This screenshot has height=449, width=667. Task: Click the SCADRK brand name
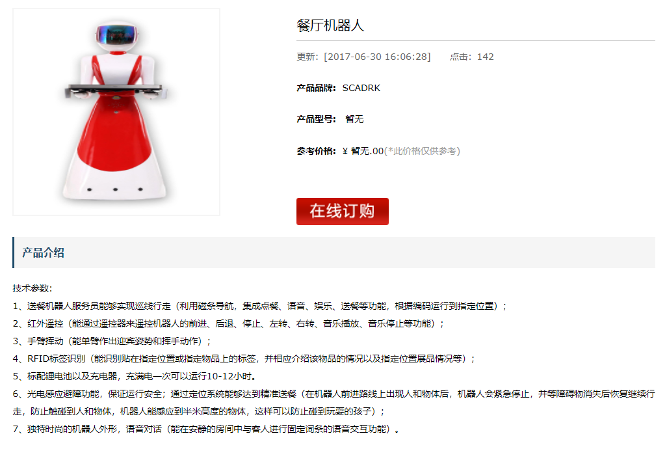point(361,88)
